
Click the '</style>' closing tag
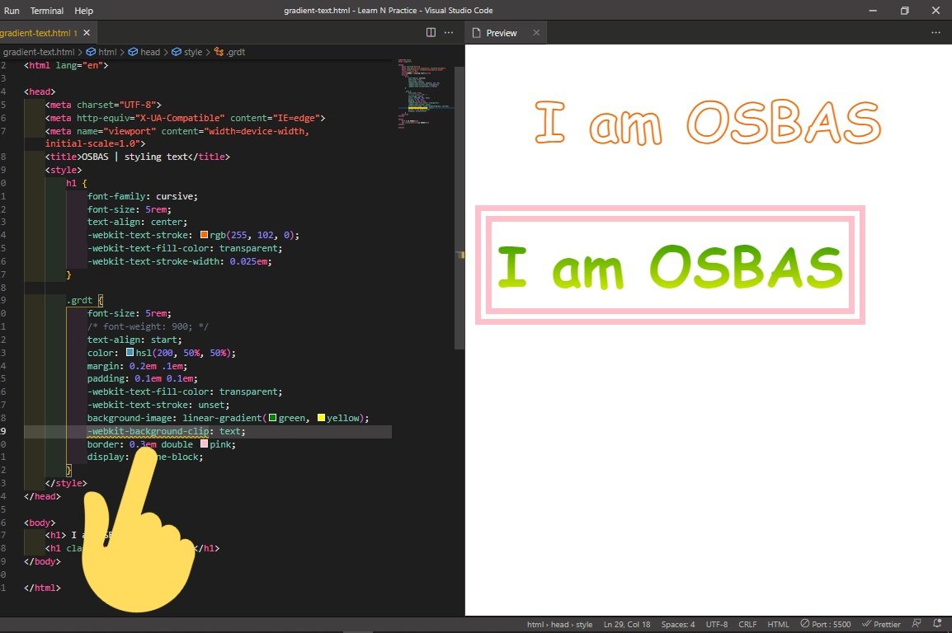(65, 483)
